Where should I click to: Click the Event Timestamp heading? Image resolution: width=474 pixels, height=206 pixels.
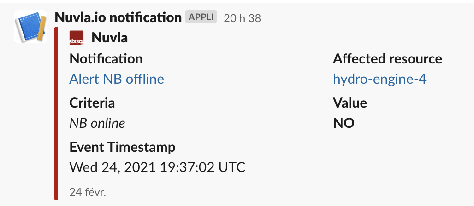tap(123, 148)
